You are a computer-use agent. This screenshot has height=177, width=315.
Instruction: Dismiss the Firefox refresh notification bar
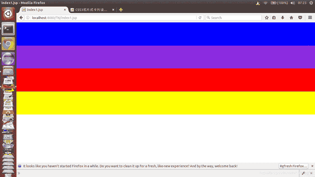pyautogui.click(x=312, y=166)
